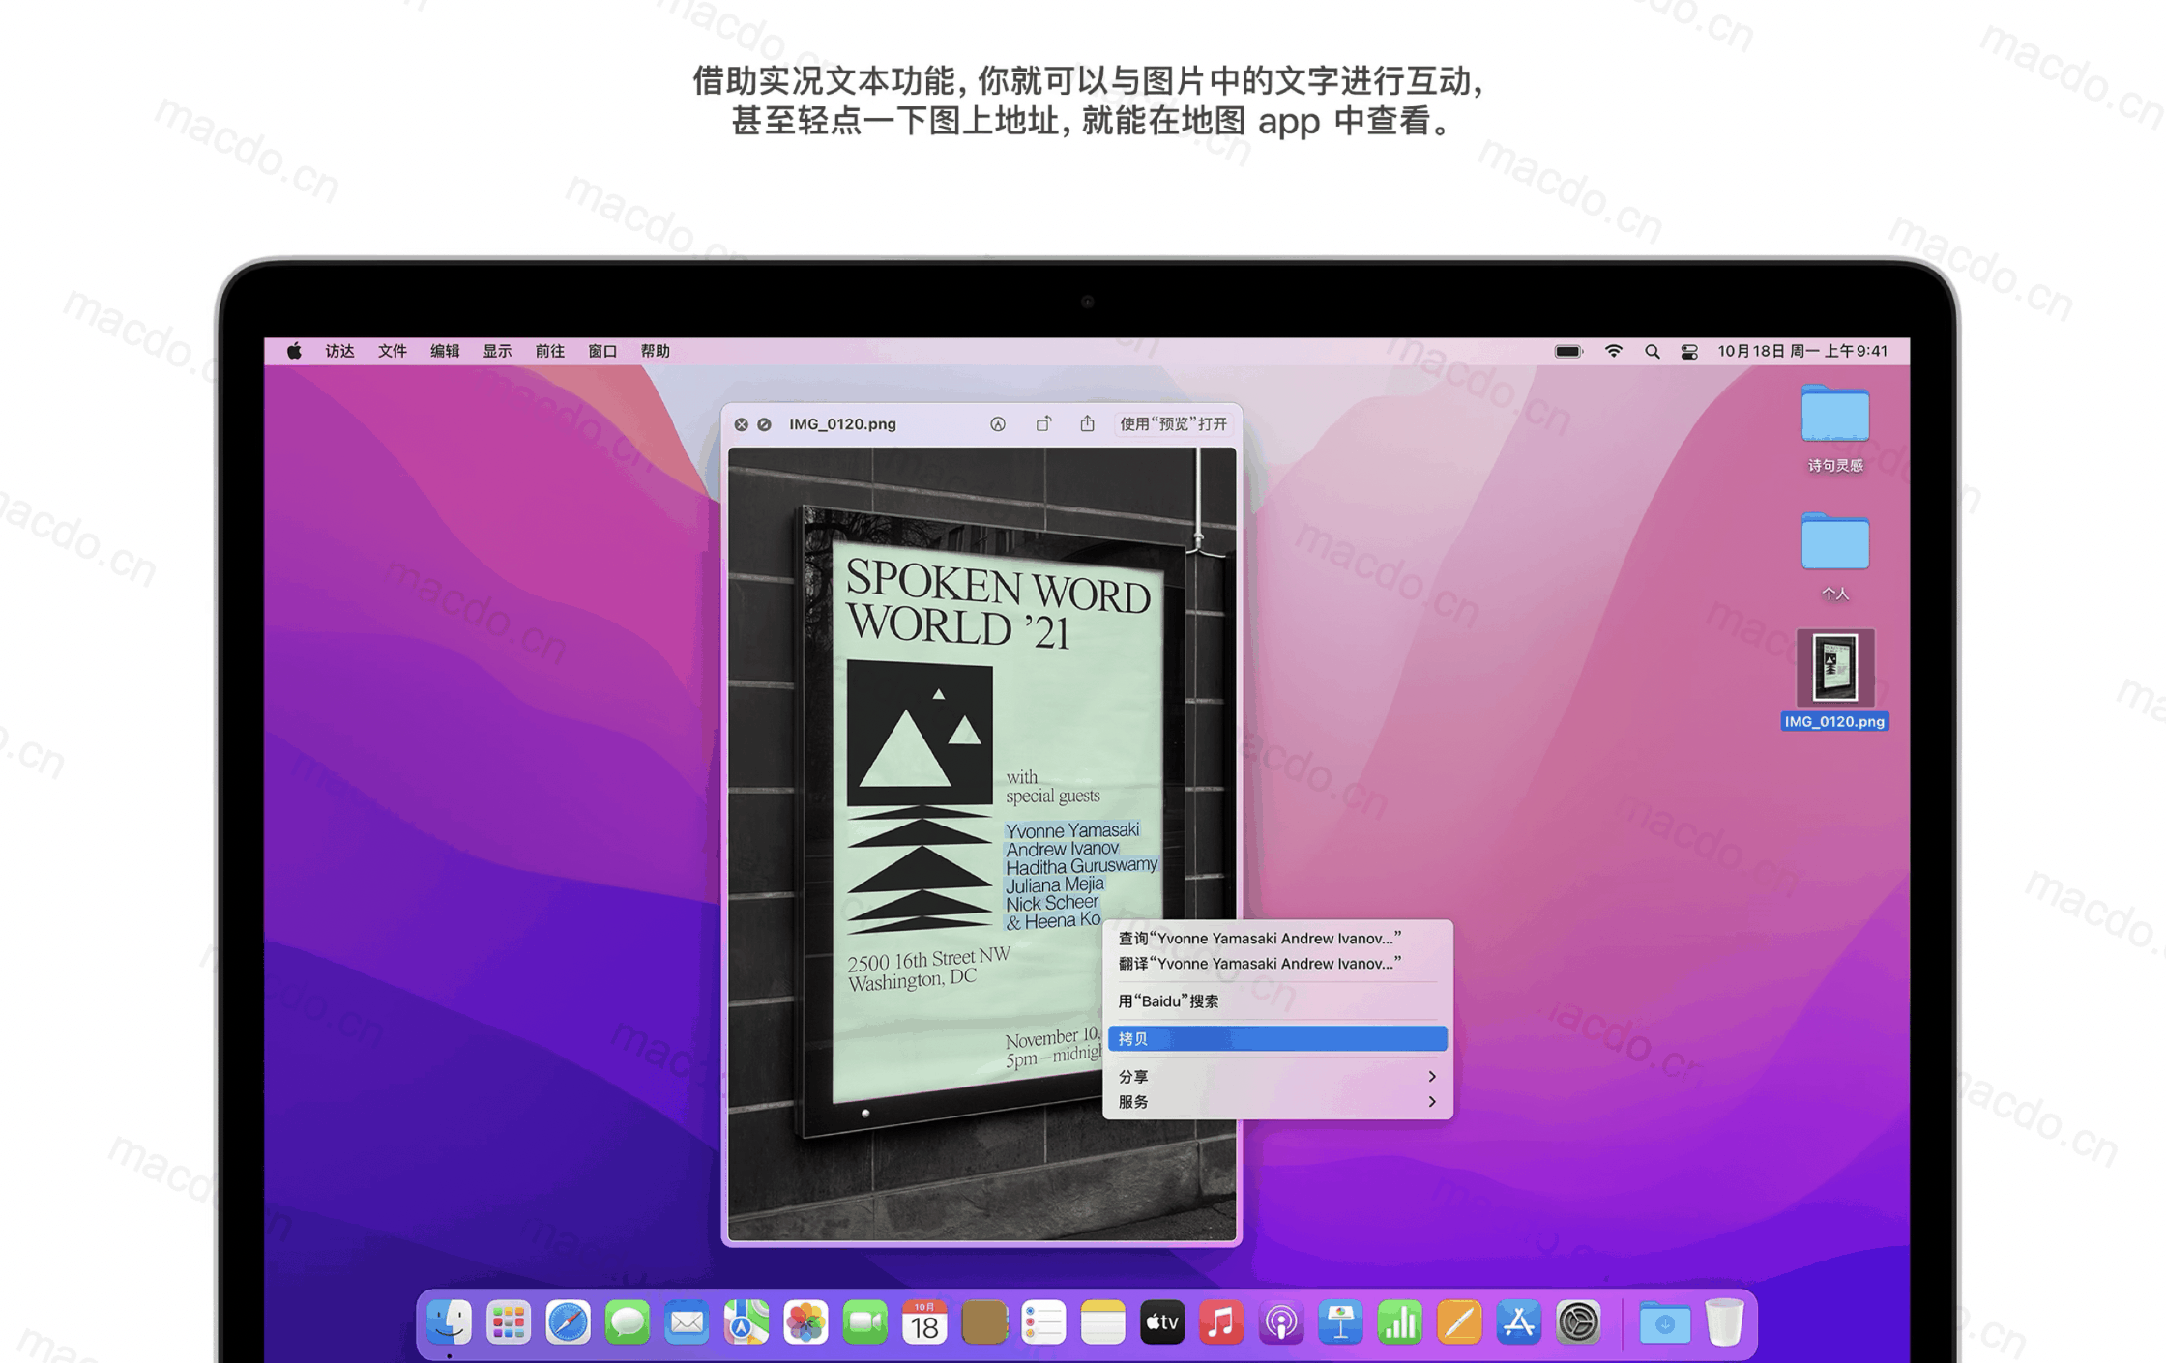Click the 2500 16th Street NW address text

(928, 959)
